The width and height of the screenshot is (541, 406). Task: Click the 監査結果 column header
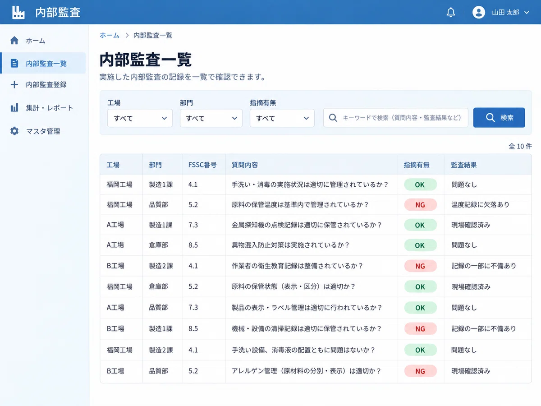point(464,165)
